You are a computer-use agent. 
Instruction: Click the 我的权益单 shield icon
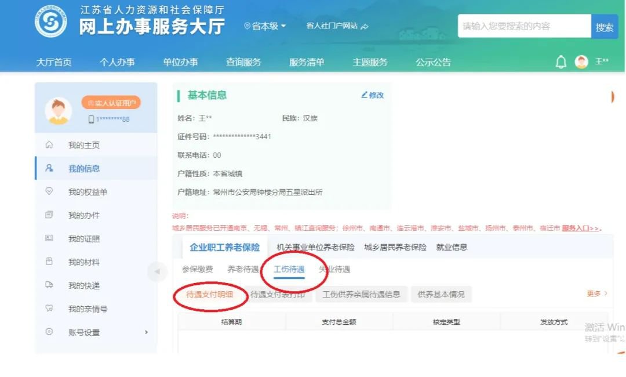click(49, 192)
